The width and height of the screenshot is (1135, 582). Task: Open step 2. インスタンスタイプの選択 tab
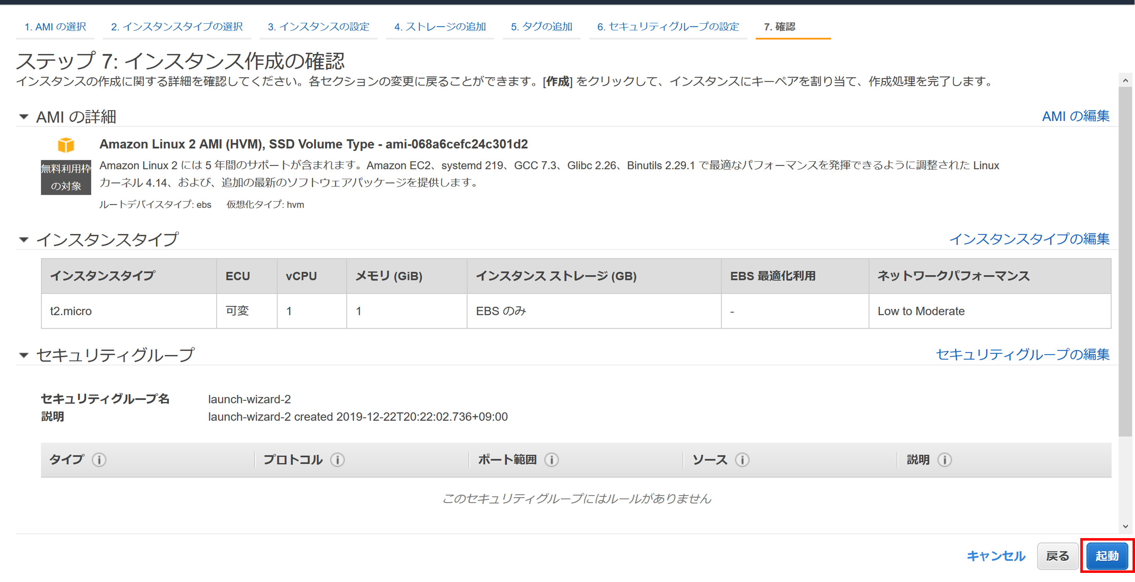point(177,27)
